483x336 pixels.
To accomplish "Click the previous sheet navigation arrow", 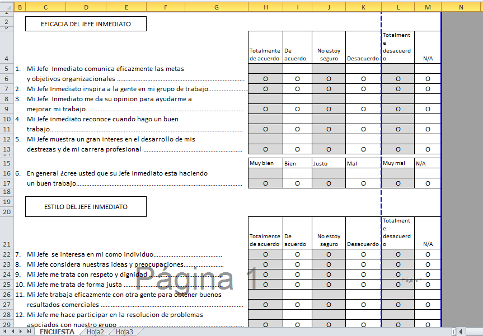I will 13,332.
